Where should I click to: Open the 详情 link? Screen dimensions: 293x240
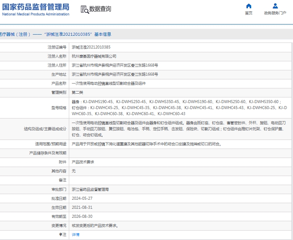tap(76, 235)
